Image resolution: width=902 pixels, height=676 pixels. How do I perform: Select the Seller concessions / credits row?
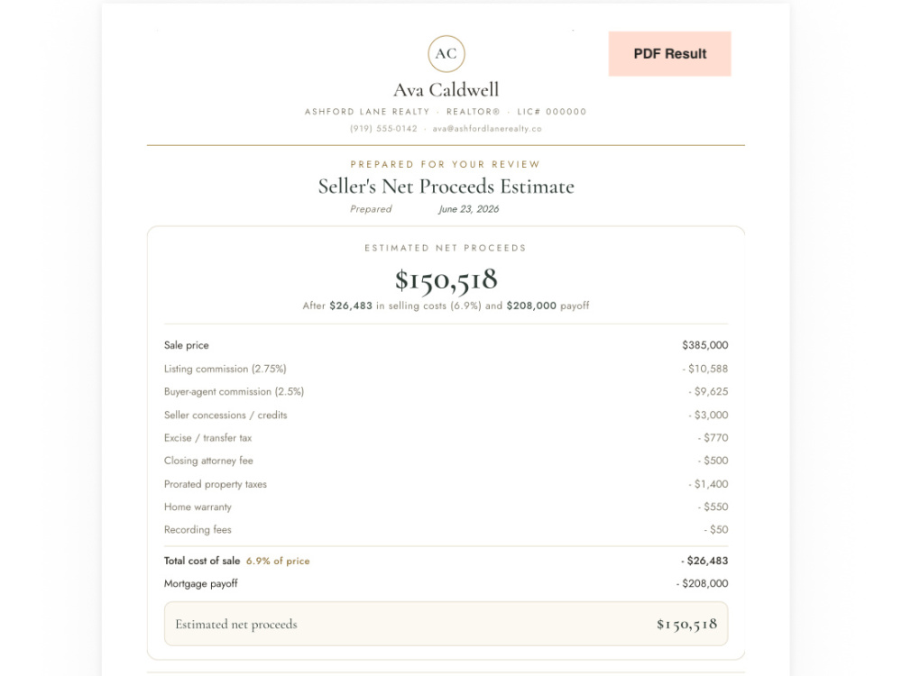(x=446, y=415)
